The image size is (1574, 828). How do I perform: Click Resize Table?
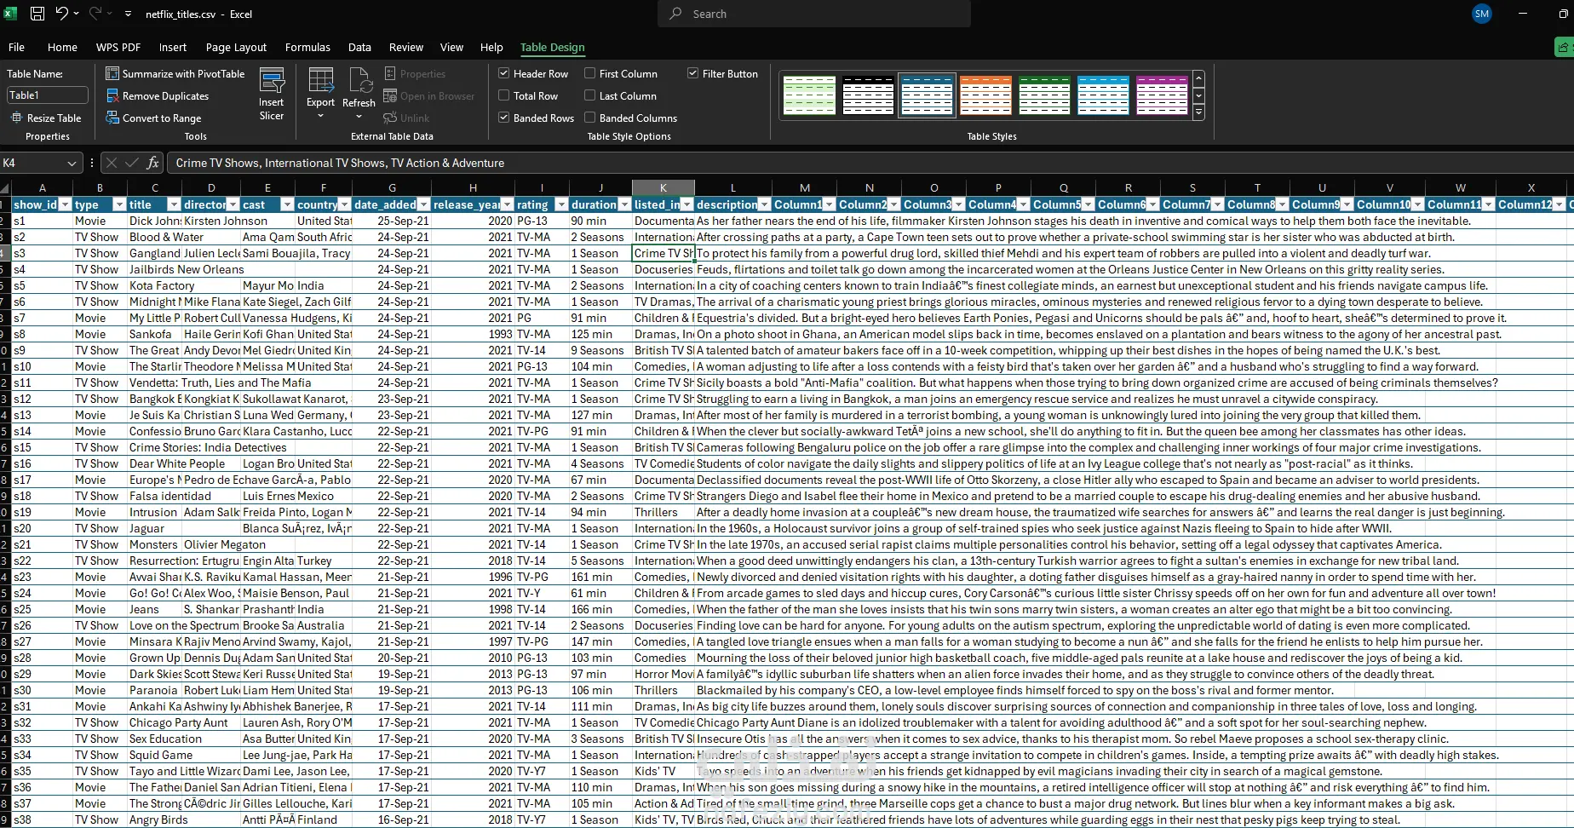tap(46, 118)
